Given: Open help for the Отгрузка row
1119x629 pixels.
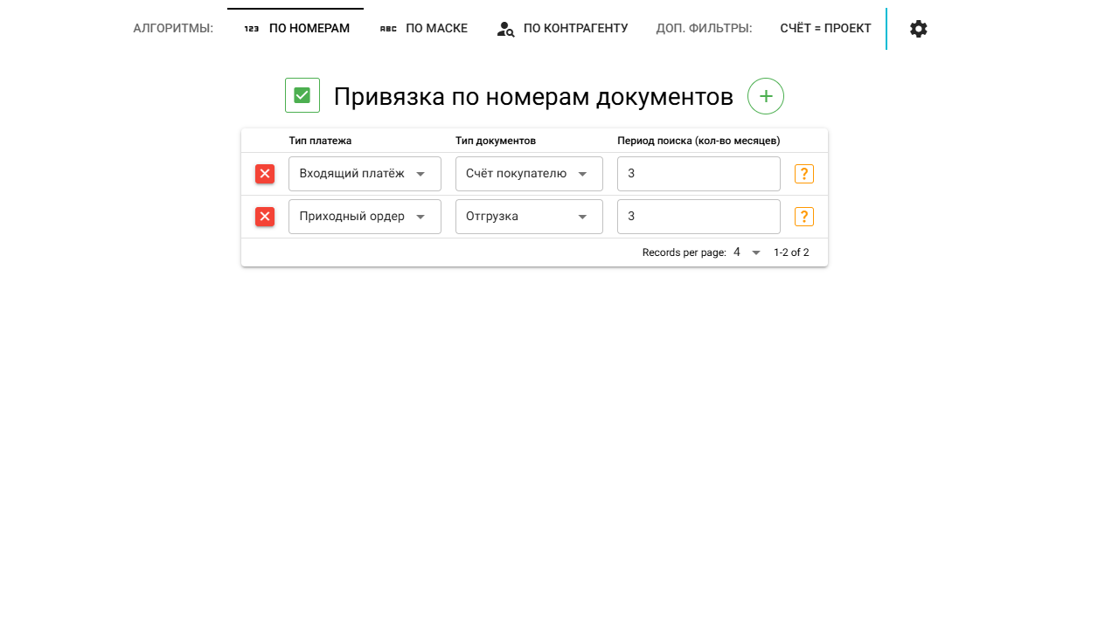Looking at the screenshot, I should click(803, 217).
